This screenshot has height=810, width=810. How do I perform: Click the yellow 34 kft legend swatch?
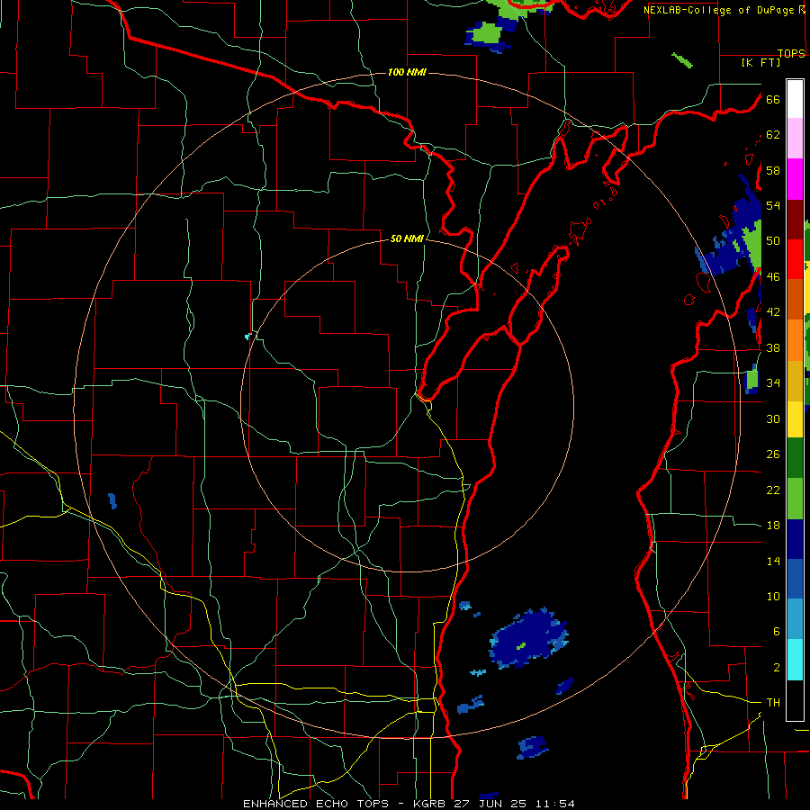tap(795, 418)
